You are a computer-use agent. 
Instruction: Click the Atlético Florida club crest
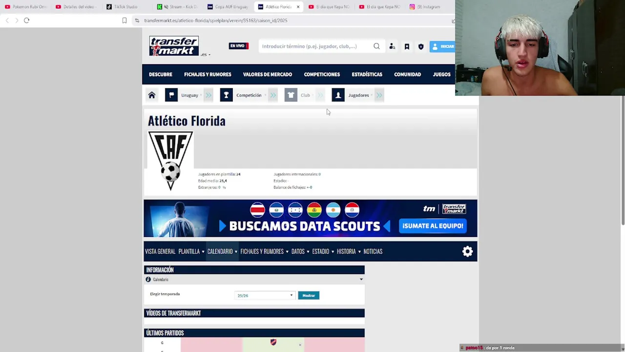[170, 161]
